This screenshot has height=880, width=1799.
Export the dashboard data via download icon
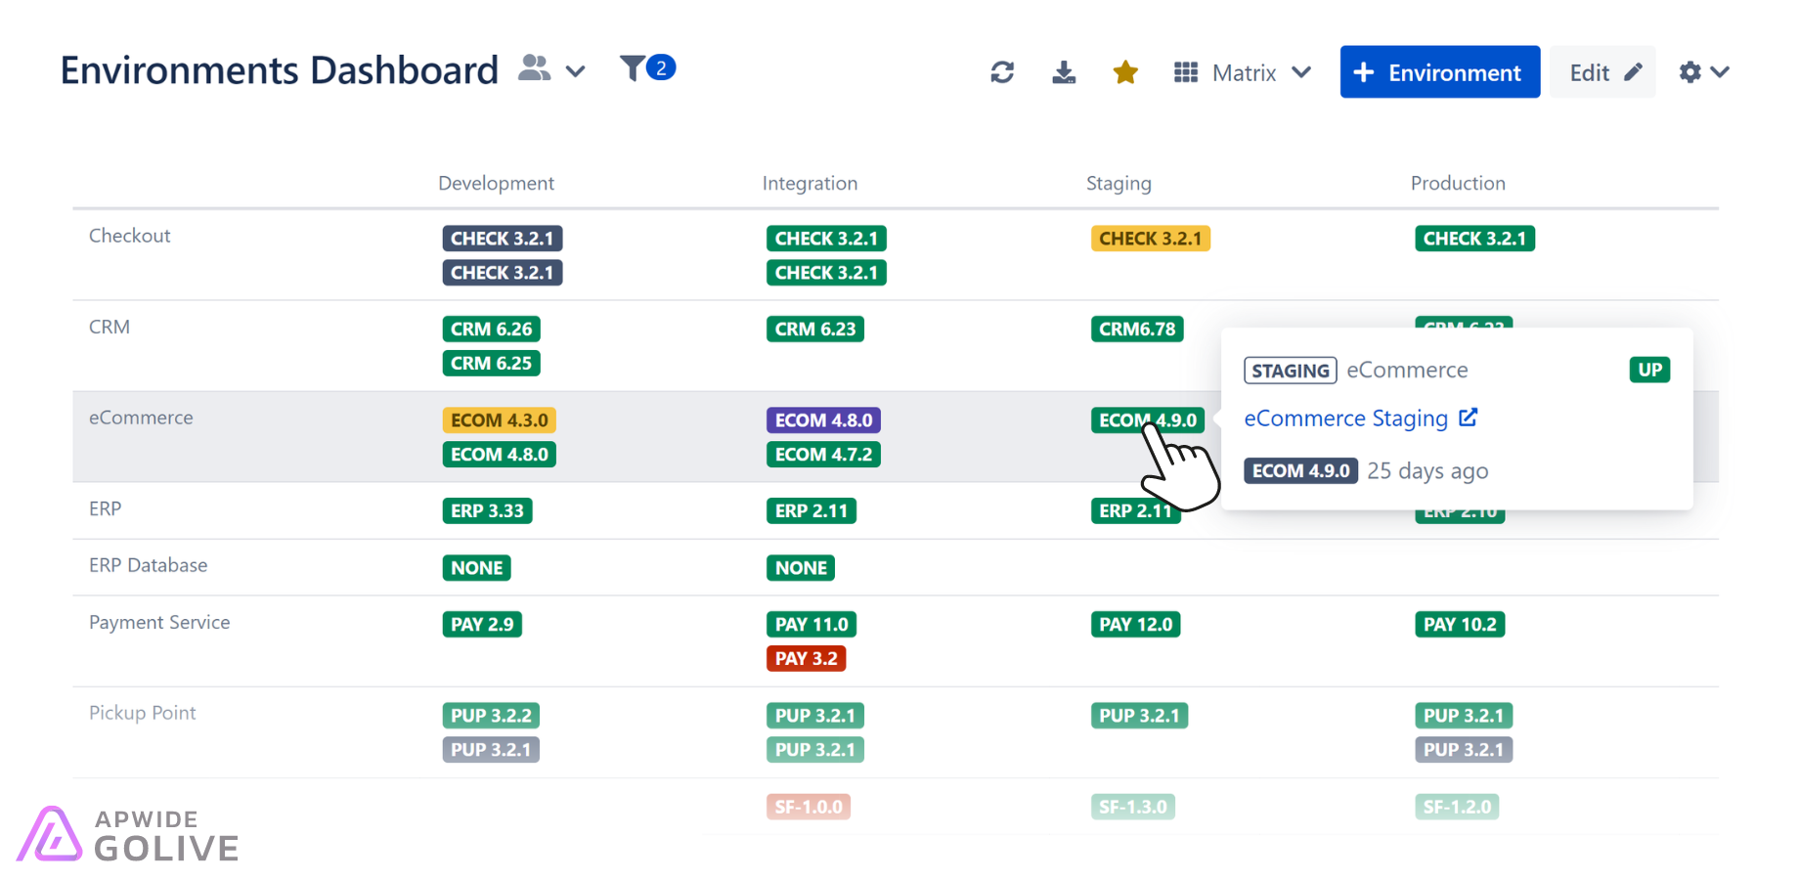pos(1064,71)
